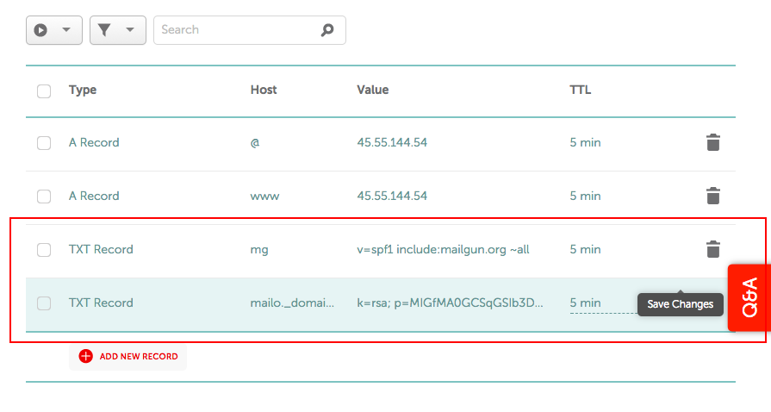
Task: Click the magnifier search icon
Action: pyautogui.click(x=327, y=30)
